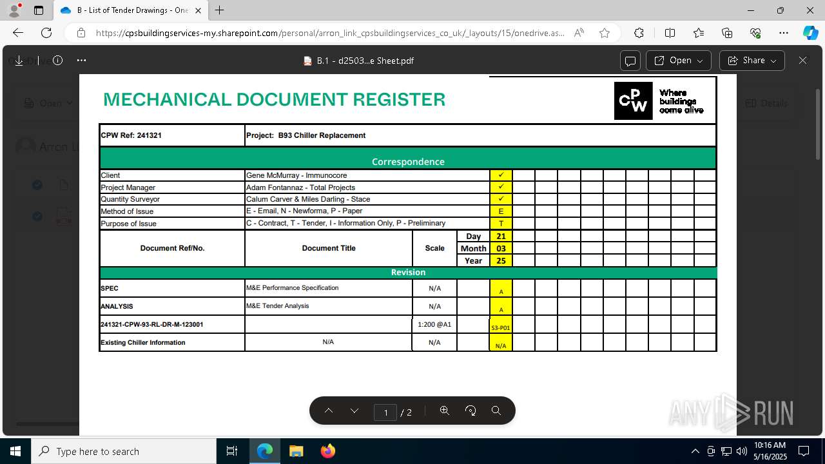Open tab actions menu

(x=39, y=10)
